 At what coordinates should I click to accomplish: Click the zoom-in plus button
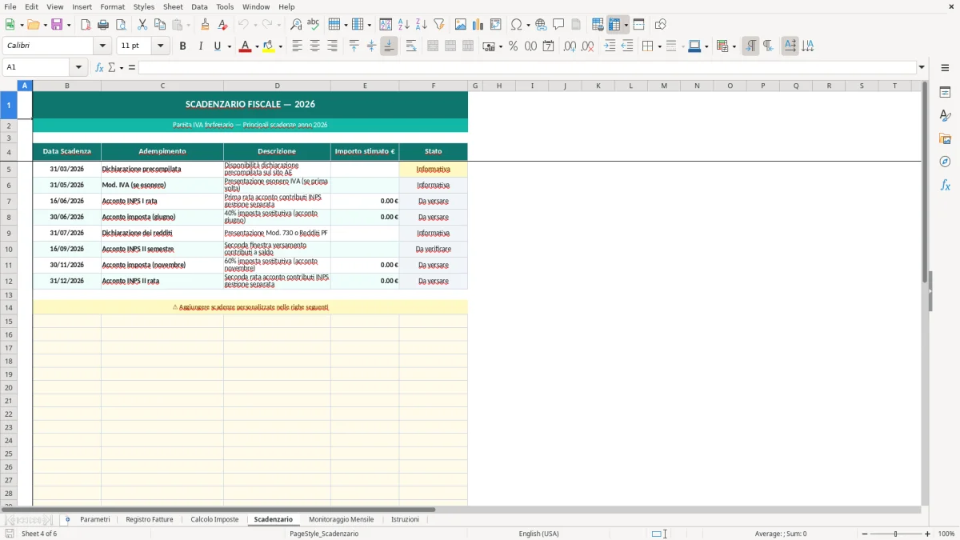coord(928,534)
